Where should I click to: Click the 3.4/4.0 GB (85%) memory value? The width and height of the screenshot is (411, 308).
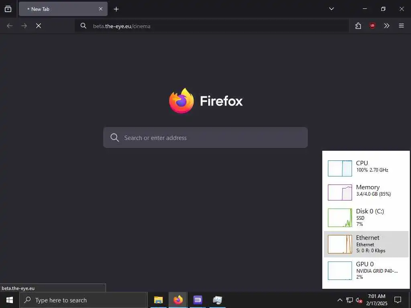pyautogui.click(x=374, y=194)
